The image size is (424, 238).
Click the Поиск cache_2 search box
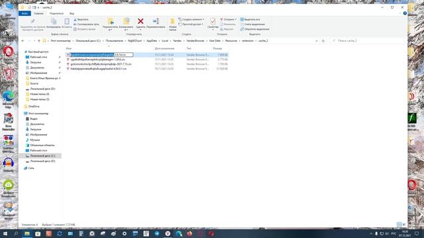click(x=367, y=41)
